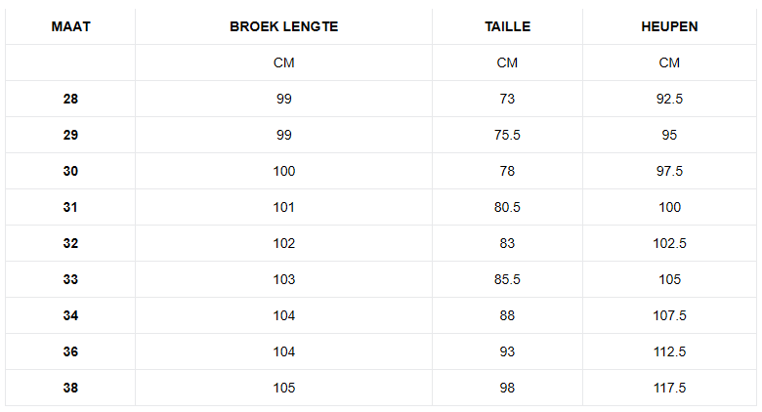Click waist value 98 cell
762x412 pixels.
(507, 388)
